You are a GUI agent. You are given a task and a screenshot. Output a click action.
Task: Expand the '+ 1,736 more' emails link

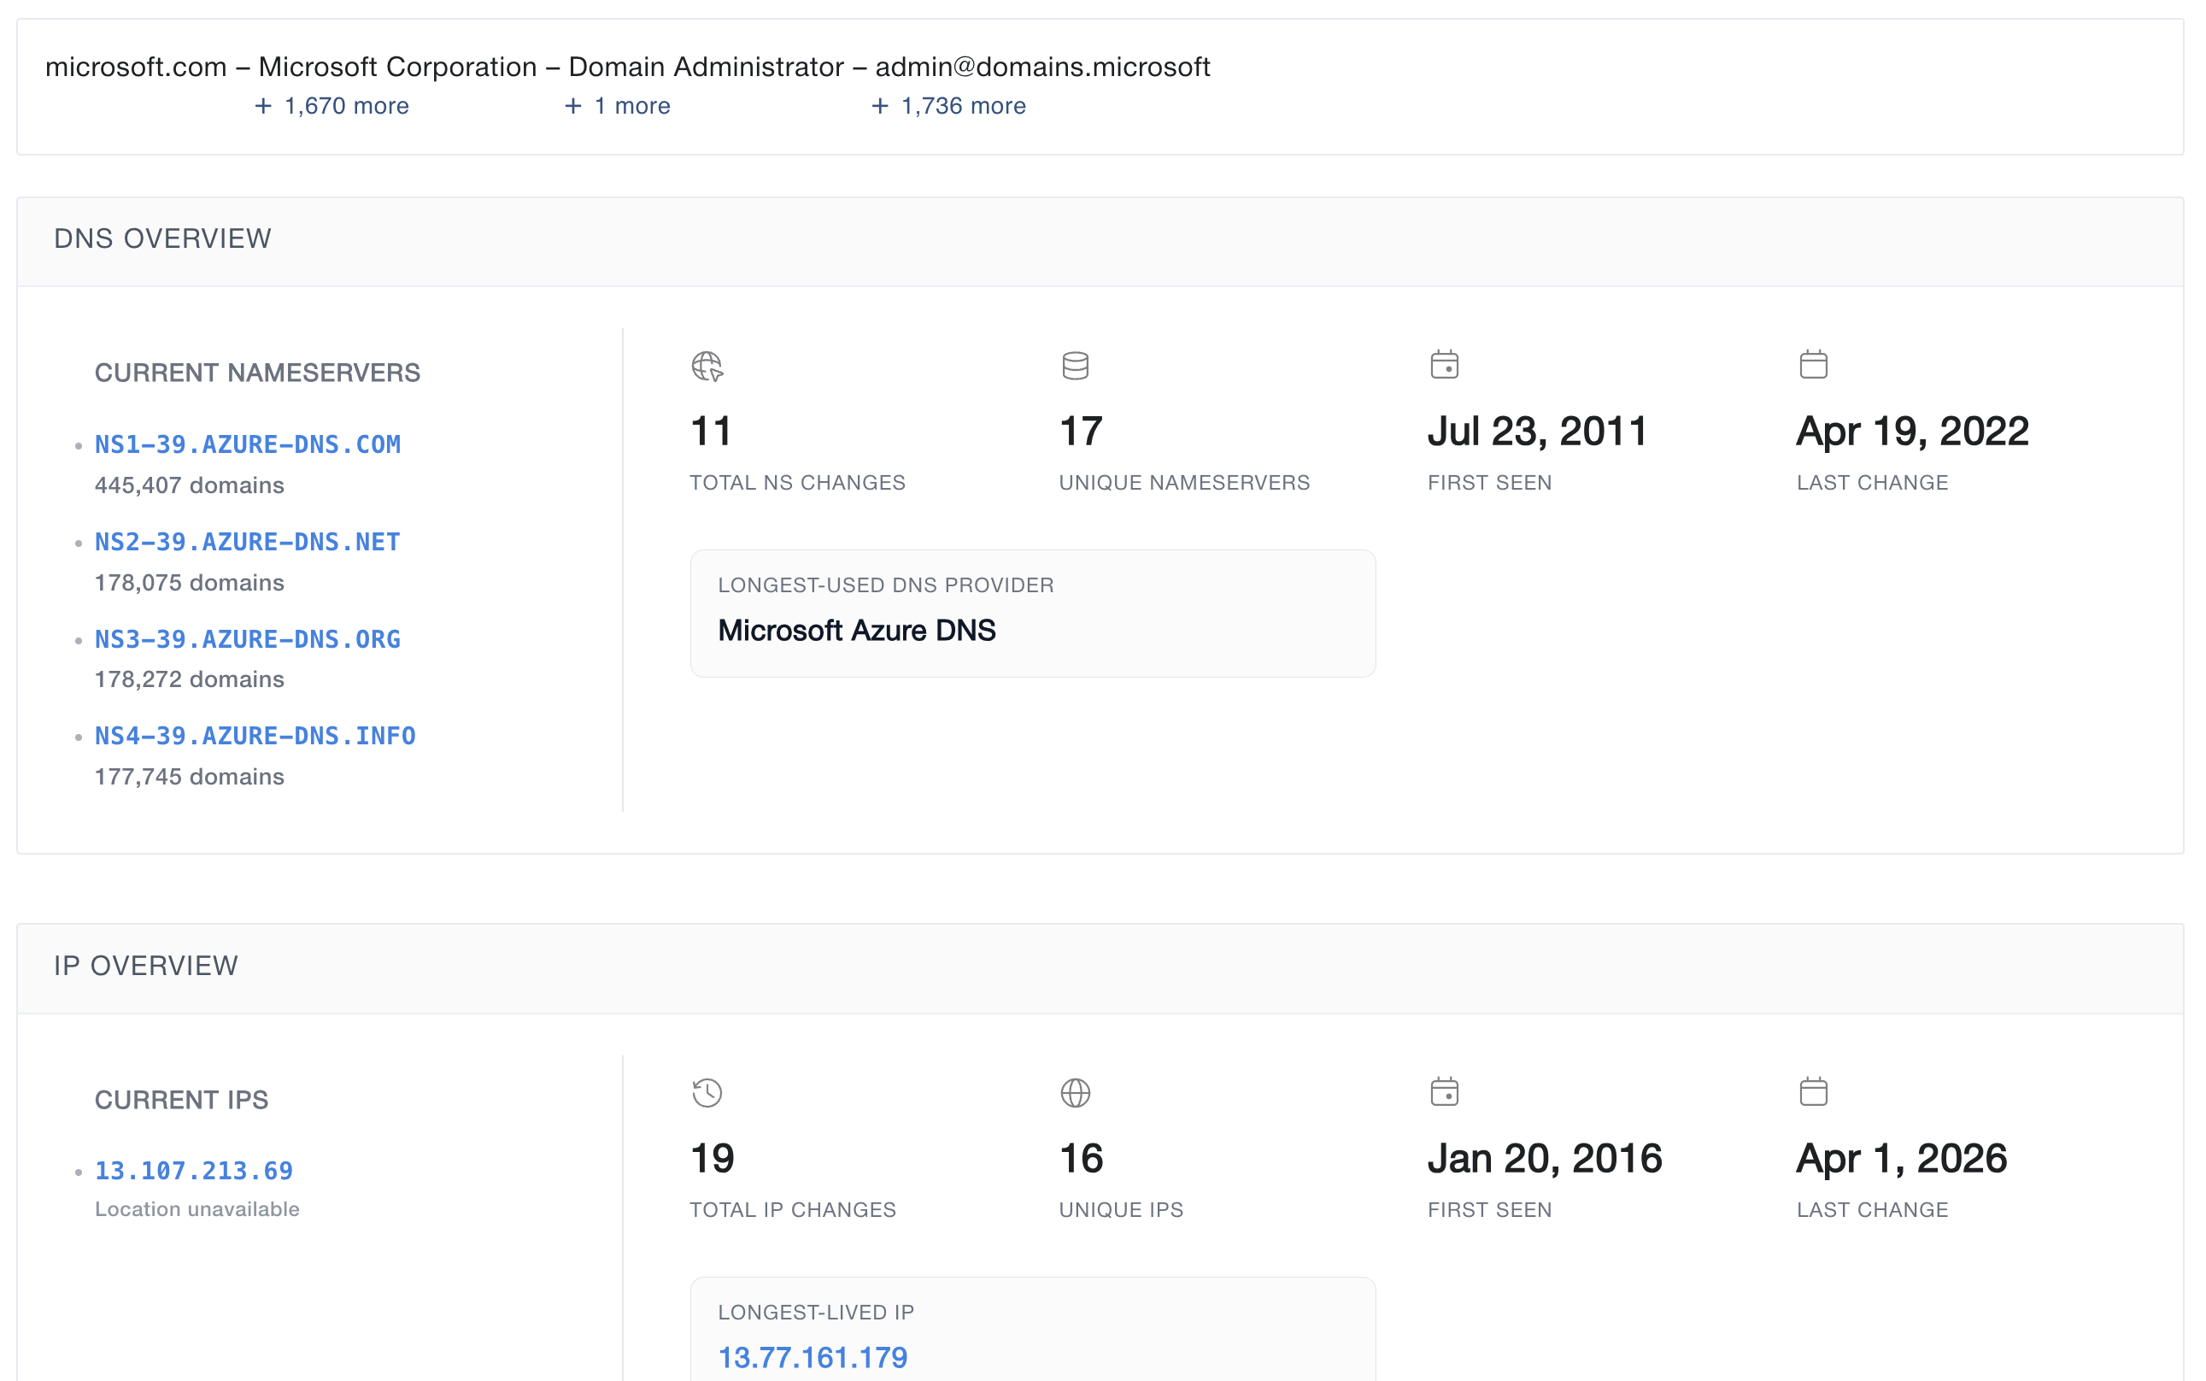tap(948, 106)
